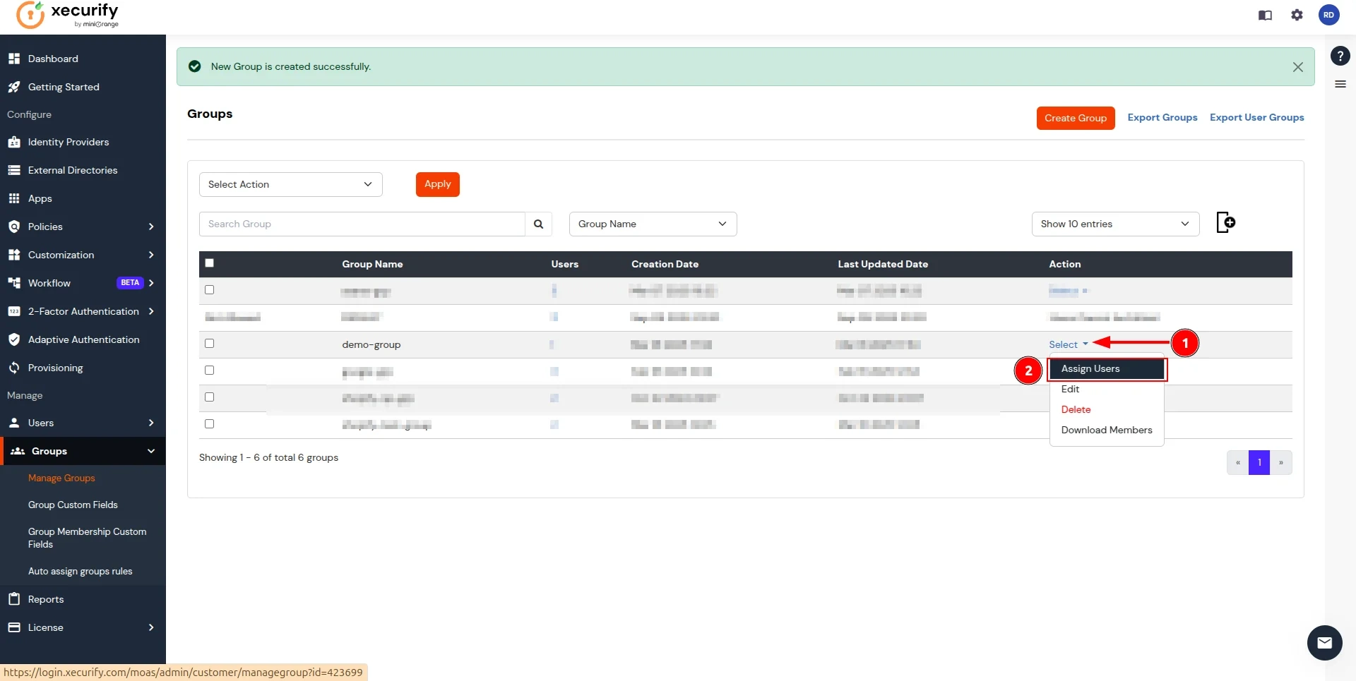This screenshot has height=681, width=1356.
Task: Click the Apps grid icon in sidebar
Action: point(14,198)
